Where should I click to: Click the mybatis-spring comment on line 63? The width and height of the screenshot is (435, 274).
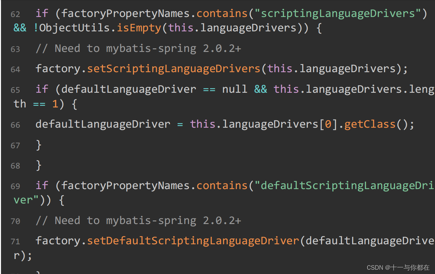click(x=138, y=48)
